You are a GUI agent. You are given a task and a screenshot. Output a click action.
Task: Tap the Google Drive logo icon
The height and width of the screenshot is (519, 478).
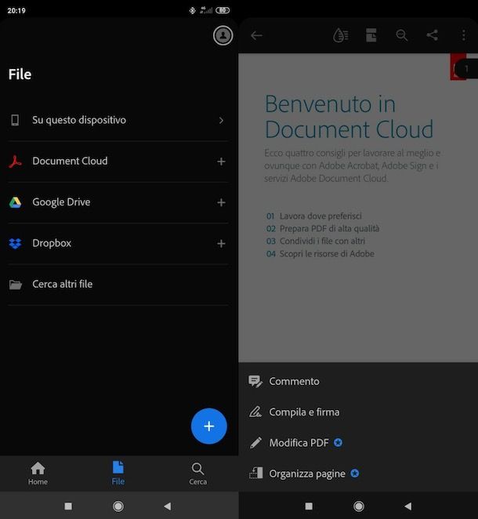(15, 202)
